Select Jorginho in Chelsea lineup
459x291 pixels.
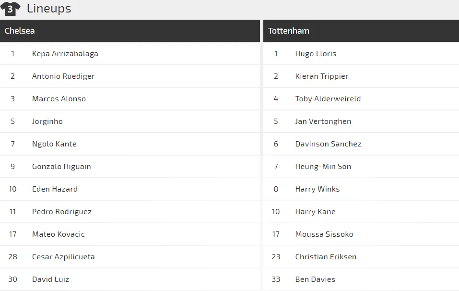[47, 121]
